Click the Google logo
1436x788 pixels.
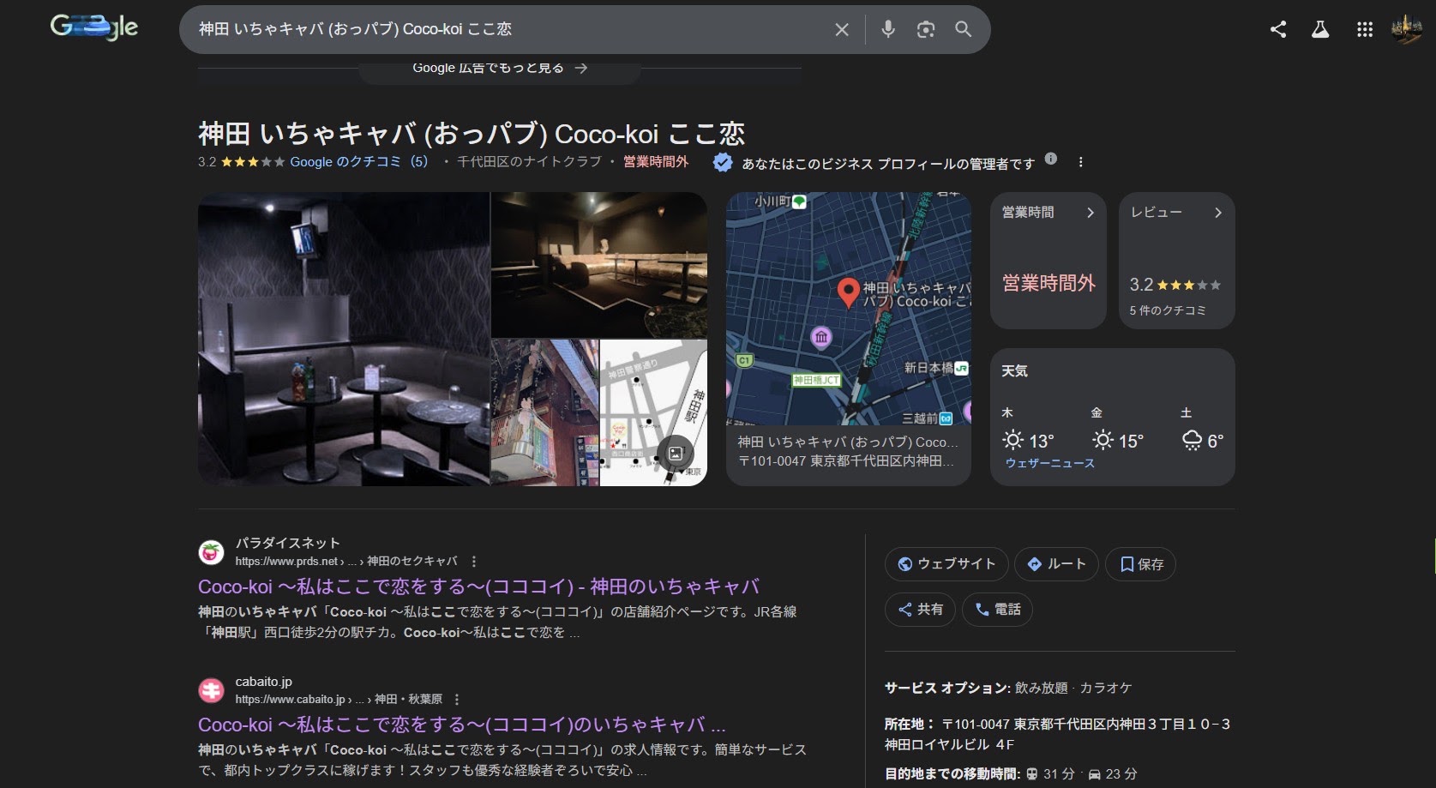tap(94, 27)
